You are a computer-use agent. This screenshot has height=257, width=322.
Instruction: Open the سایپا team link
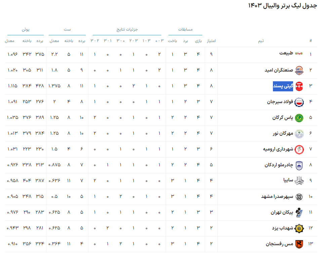[288, 180]
